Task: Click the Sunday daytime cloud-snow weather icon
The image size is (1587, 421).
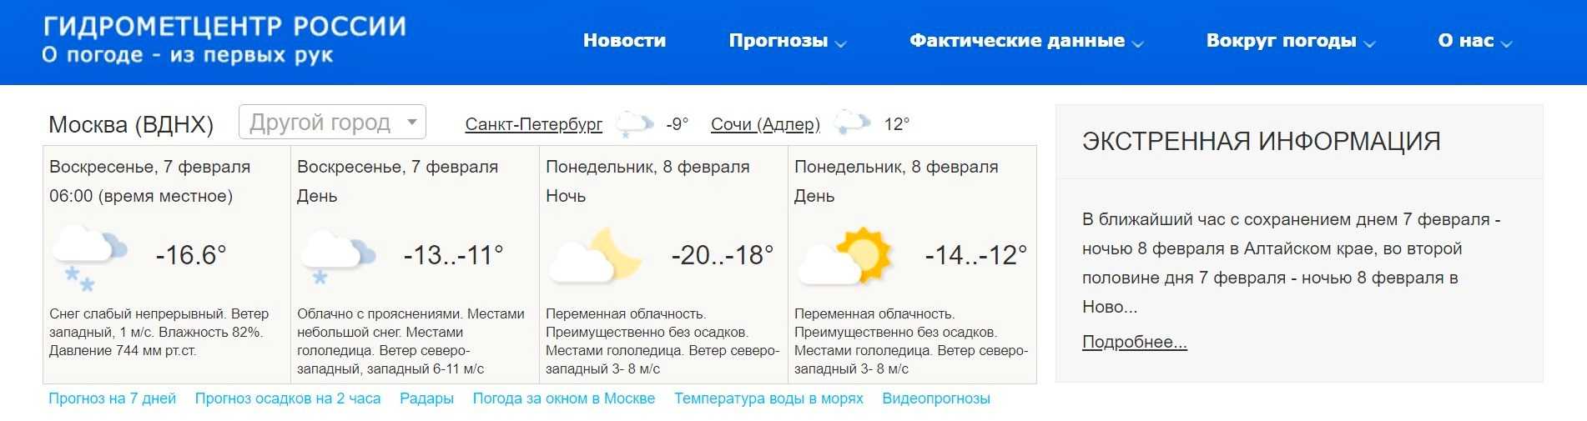Action: coord(337,256)
